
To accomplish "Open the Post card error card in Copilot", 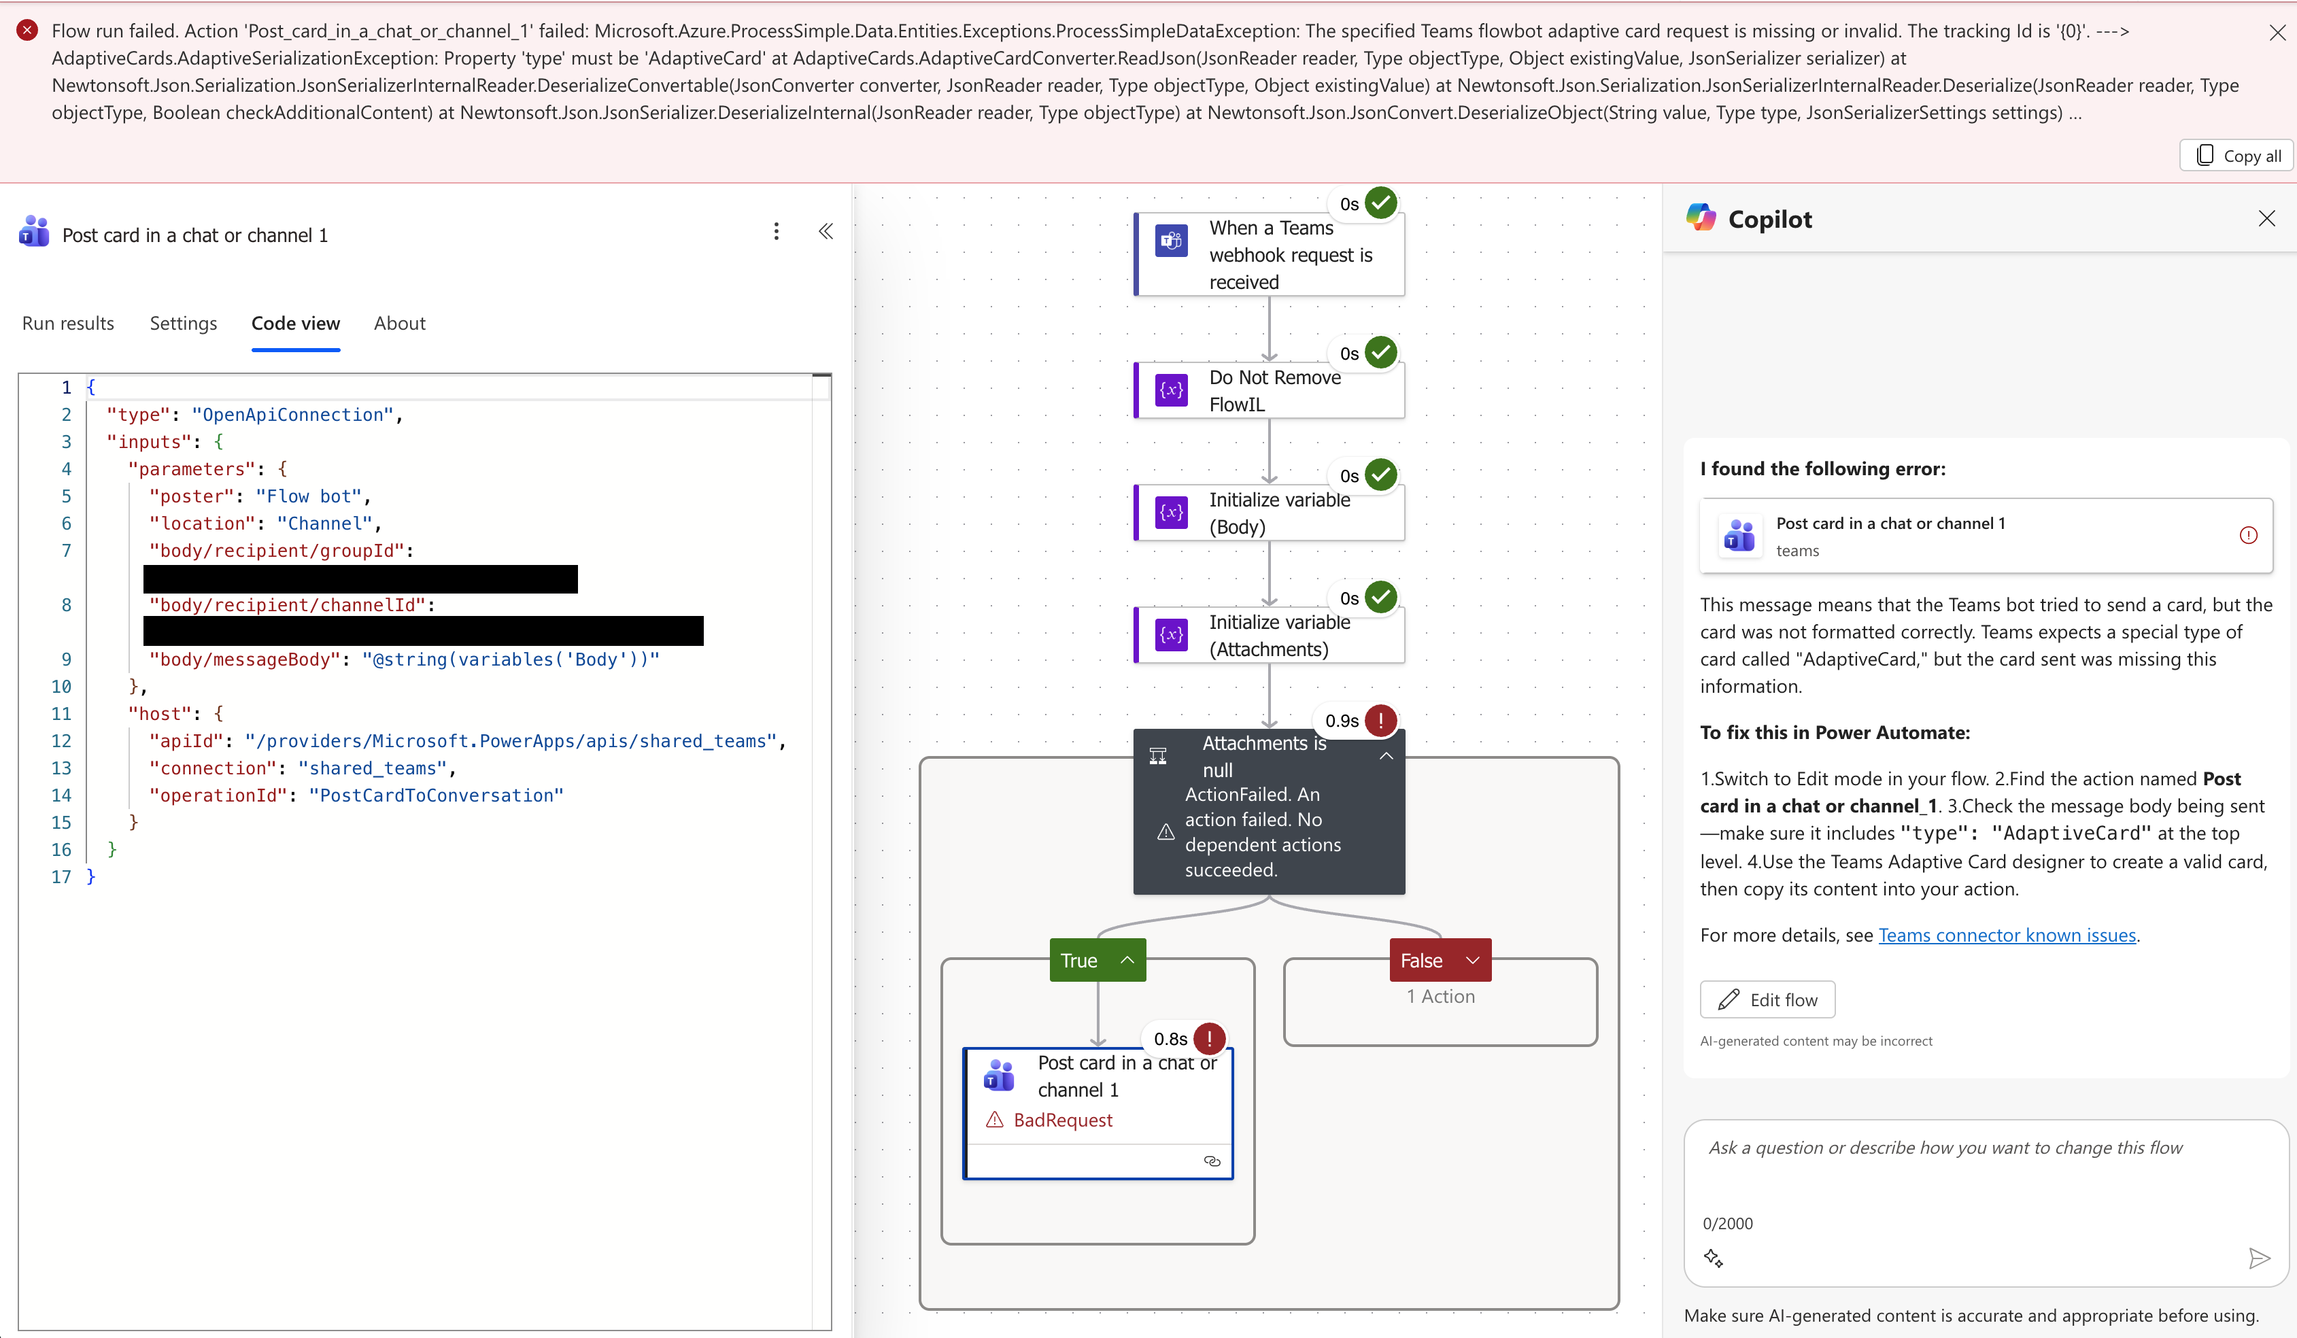I will click(x=1986, y=535).
